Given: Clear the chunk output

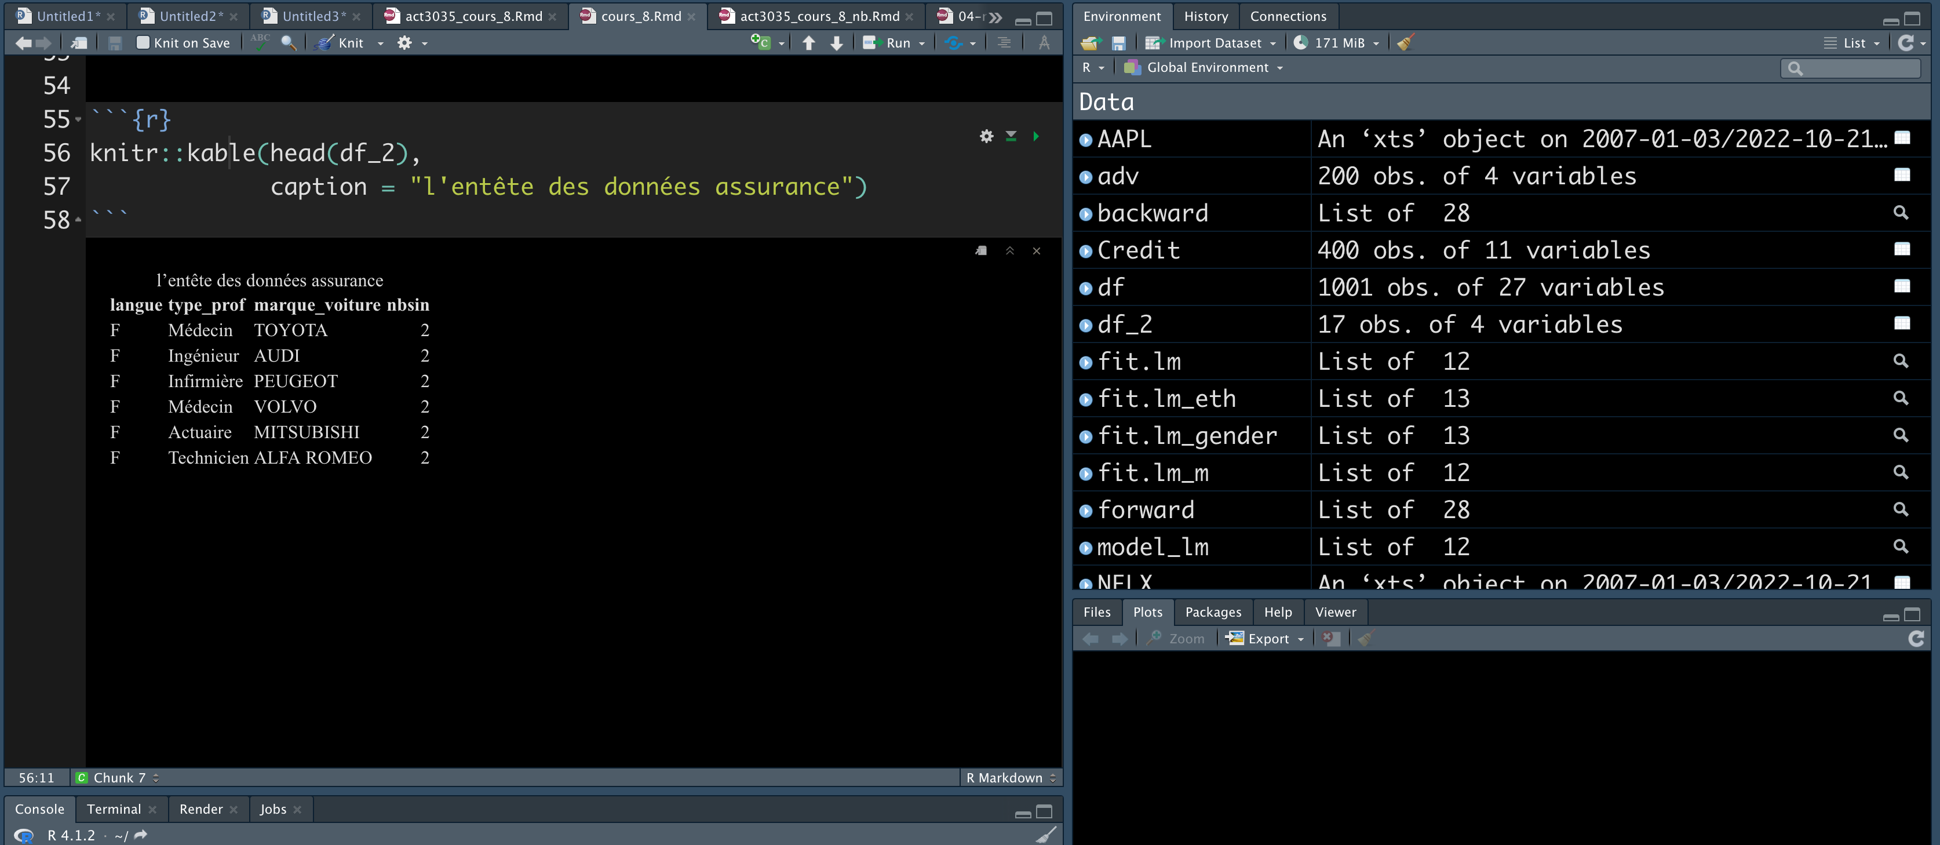Looking at the screenshot, I should (x=1036, y=251).
